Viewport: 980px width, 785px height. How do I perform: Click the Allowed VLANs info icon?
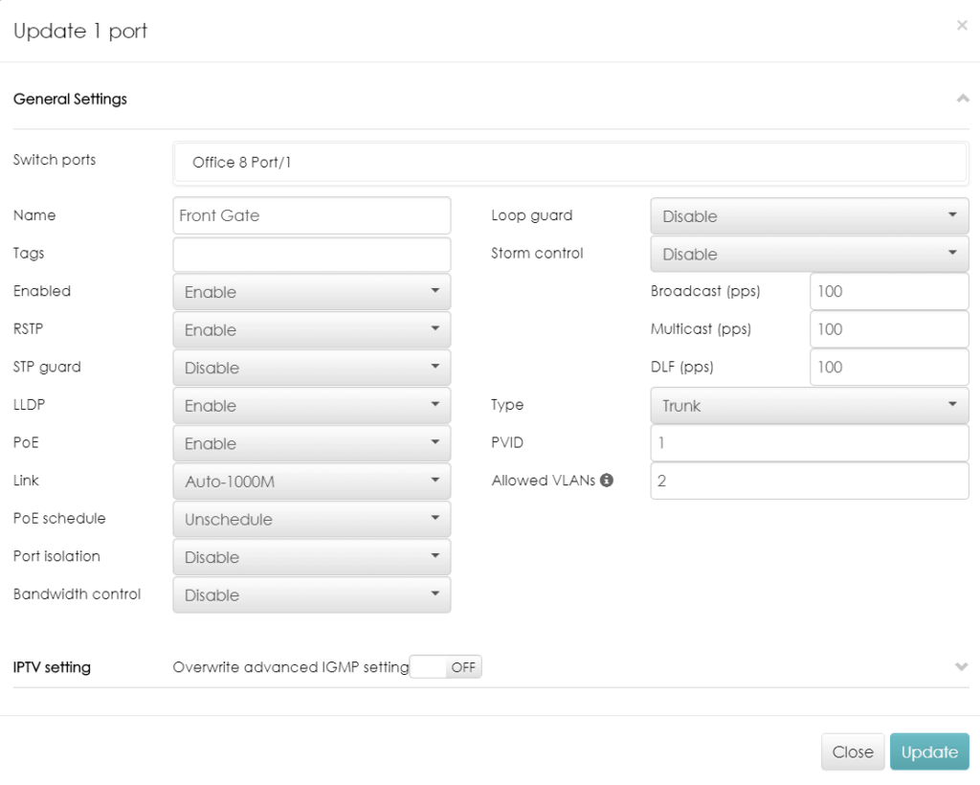[607, 481]
